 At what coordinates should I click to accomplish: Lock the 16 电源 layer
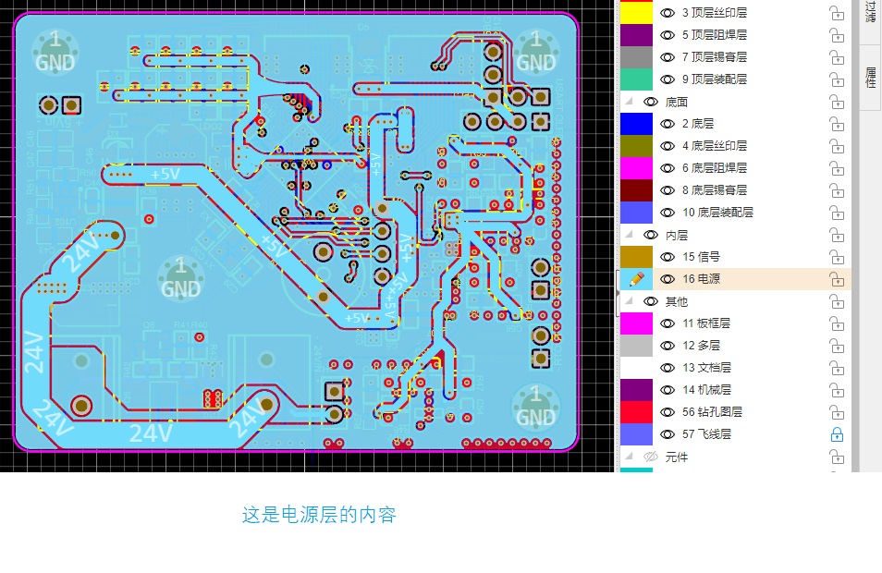click(837, 279)
